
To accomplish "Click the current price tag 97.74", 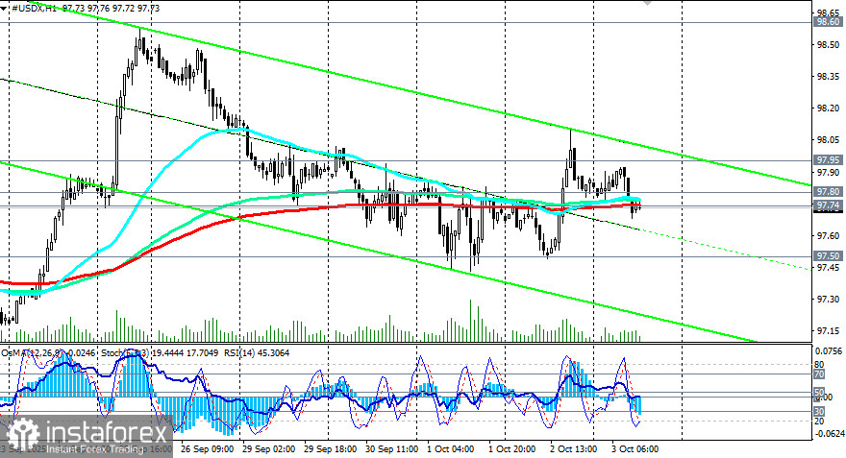I will click(x=828, y=205).
